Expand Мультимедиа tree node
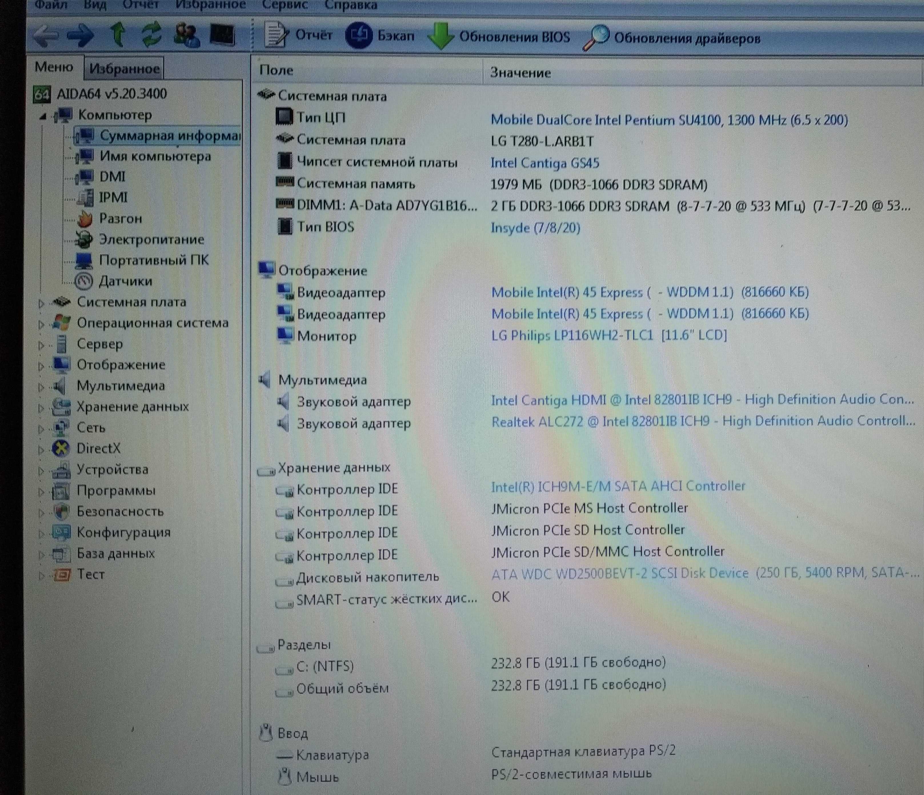This screenshot has height=795, width=924. point(41,387)
